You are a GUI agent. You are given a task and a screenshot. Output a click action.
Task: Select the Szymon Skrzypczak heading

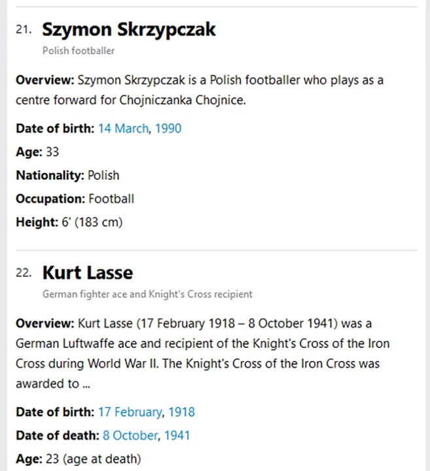tap(129, 29)
